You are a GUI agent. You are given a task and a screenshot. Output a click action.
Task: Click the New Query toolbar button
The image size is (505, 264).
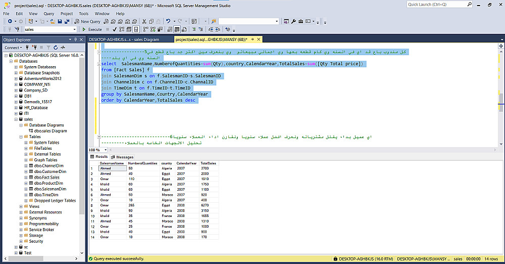[x=87, y=22]
